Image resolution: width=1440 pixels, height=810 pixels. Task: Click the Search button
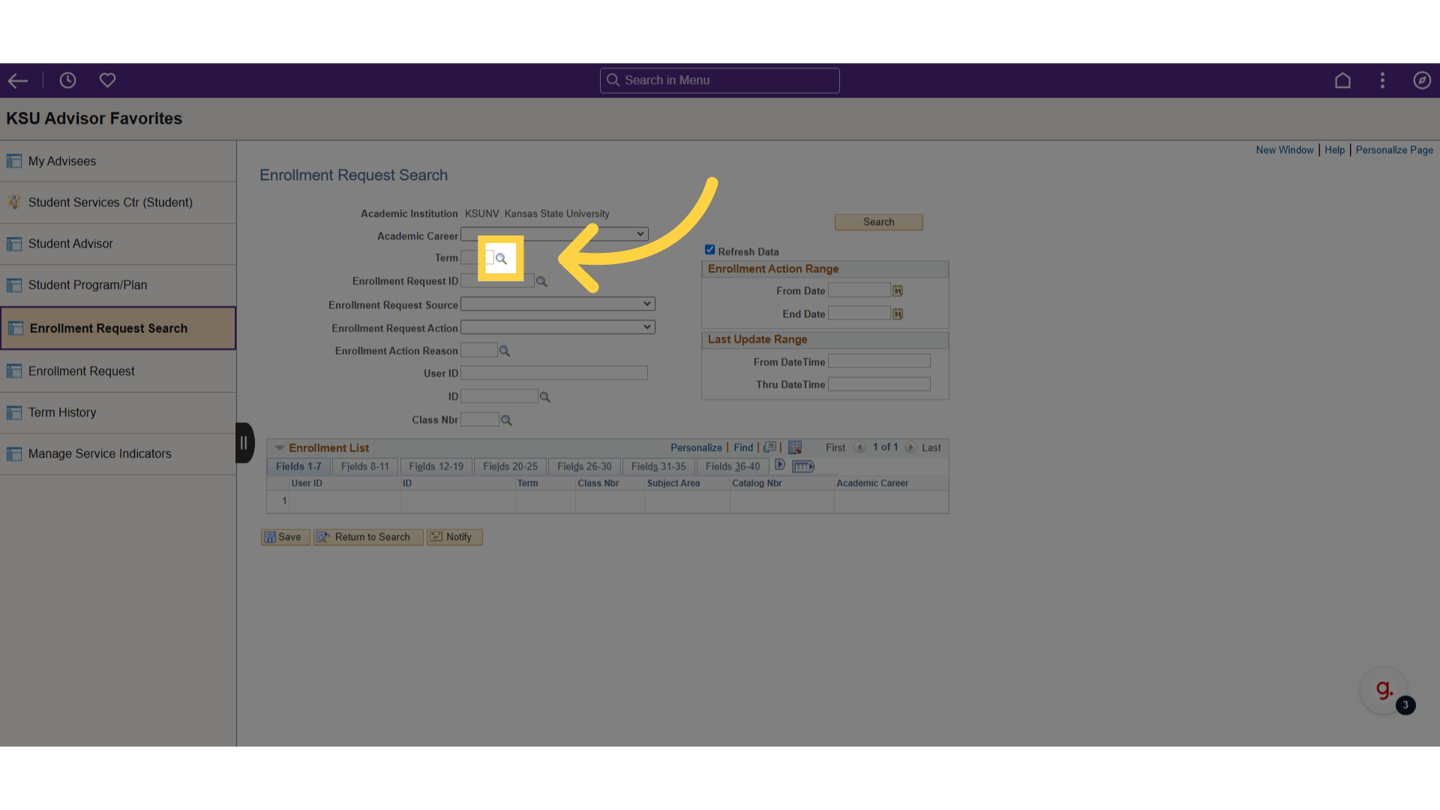click(879, 222)
